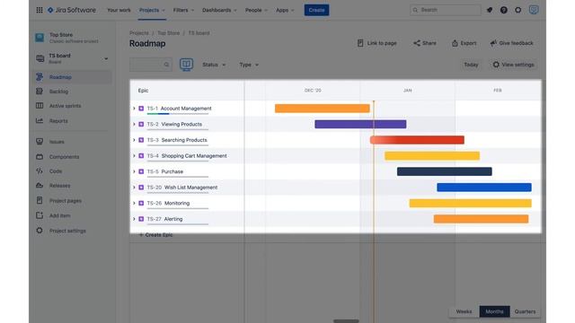Click the search magnifier in roadmap filter

[166, 65]
